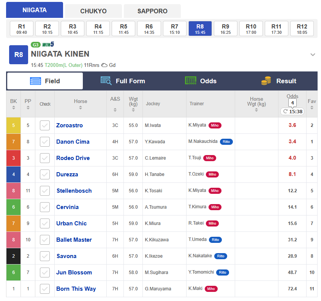
Task: Refresh odds with the 15:38 reload icon
Action: coord(285,111)
